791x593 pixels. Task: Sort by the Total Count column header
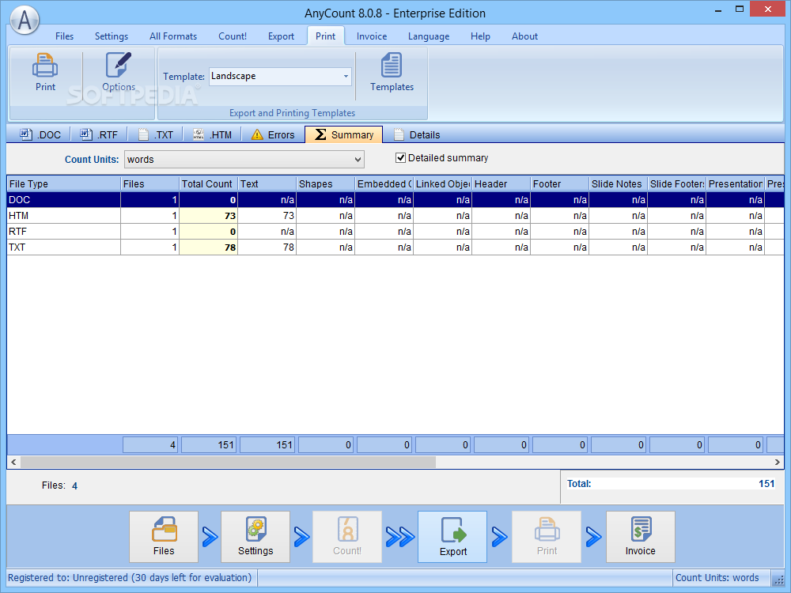click(208, 184)
